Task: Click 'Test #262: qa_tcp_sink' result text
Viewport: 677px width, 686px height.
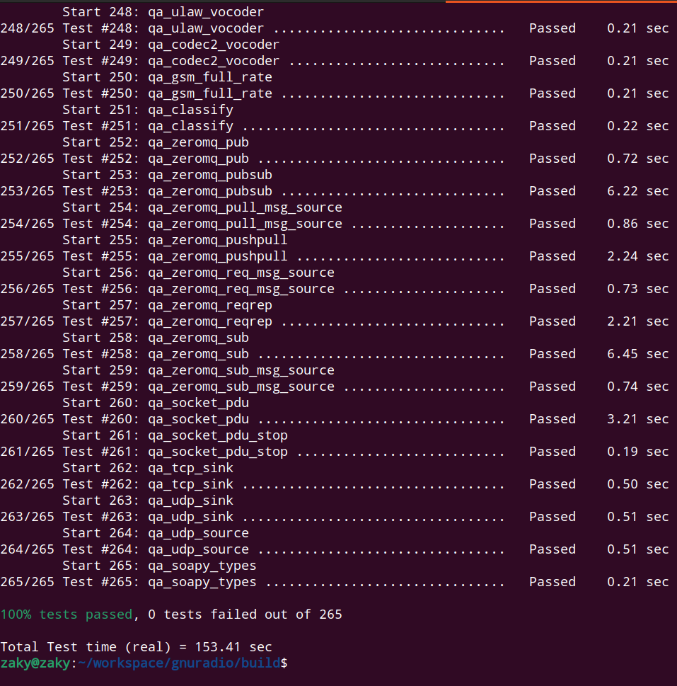Action: pyautogui.click(x=147, y=484)
